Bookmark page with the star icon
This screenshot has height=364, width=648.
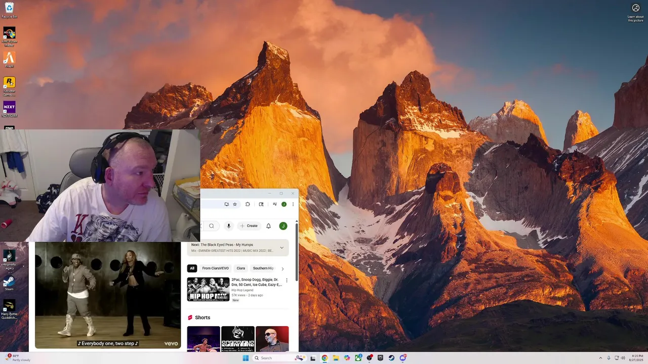tap(235, 204)
